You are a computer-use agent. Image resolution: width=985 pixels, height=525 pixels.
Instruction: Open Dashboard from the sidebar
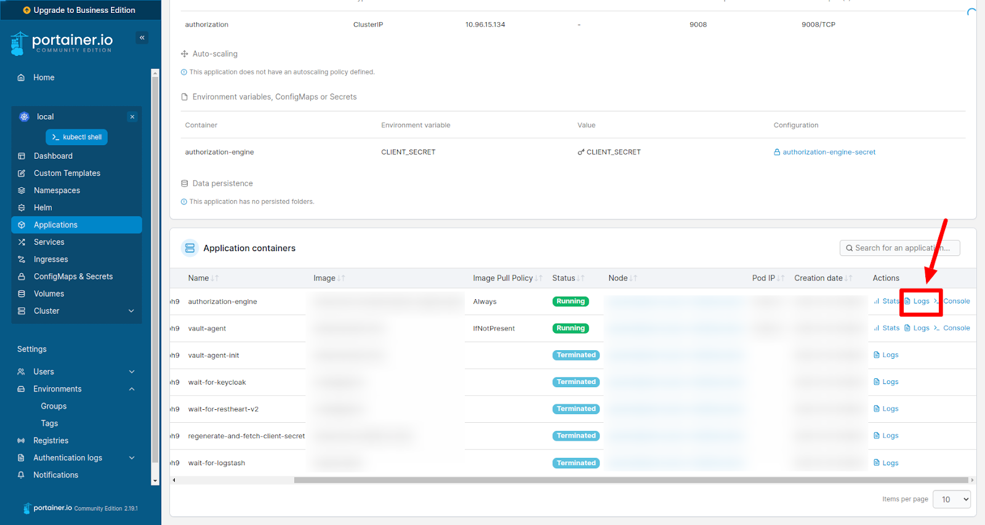click(53, 156)
